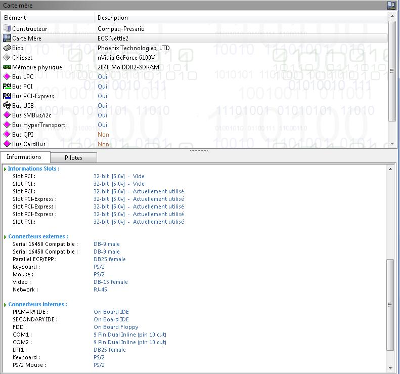Click the Bus QPI diamond icon
The height and width of the screenshot is (374, 400).
pyautogui.click(x=7, y=134)
